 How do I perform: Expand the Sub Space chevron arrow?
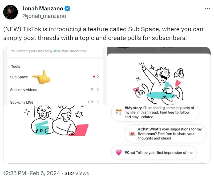pos(98,77)
